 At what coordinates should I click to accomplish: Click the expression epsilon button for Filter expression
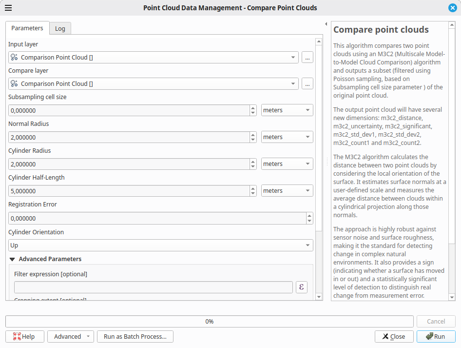[x=302, y=287]
